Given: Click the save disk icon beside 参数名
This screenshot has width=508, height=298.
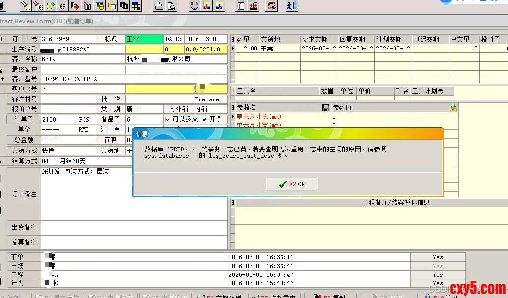Looking at the screenshot, I should pyautogui.click(x=325, y=107).
